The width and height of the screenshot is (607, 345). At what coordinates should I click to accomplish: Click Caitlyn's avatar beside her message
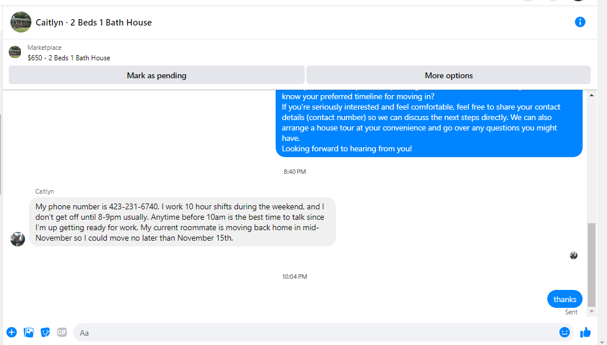(x=18, y=239)
